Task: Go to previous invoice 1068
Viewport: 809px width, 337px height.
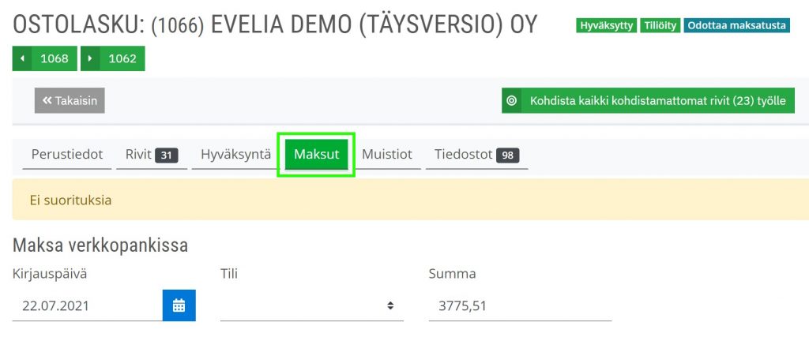Action: [45, 58]
